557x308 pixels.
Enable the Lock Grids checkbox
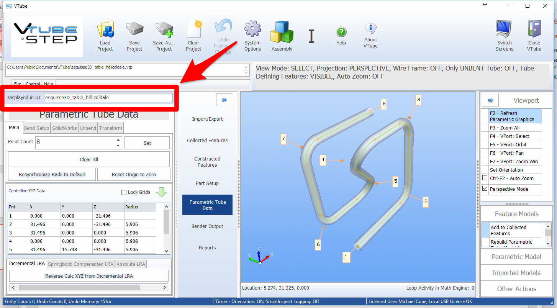click(x=124, y=192)
